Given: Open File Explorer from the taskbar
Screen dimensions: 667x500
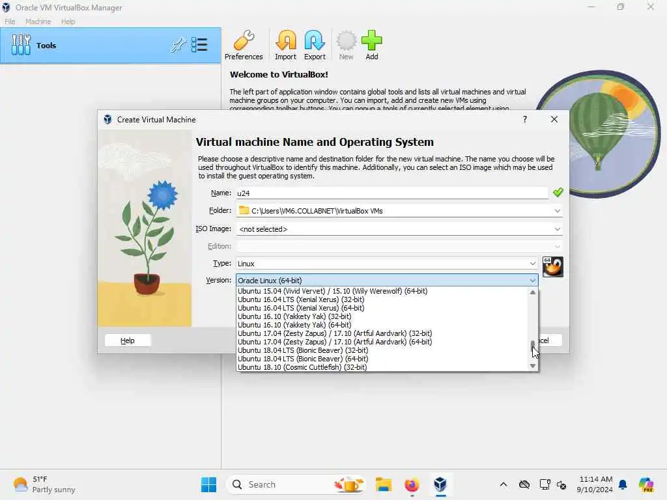Looking at the screenshot, I should pyautogui.click(x=383, y=484).
